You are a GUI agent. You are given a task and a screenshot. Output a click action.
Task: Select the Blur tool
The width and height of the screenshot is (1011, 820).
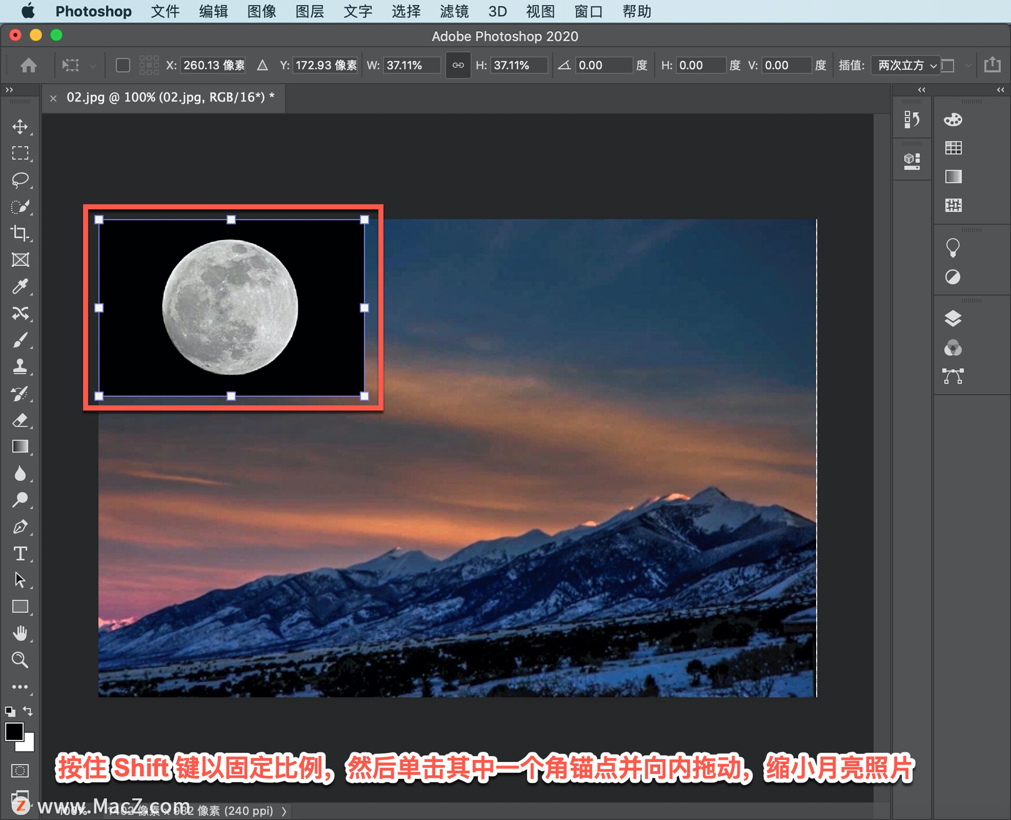click(x=20, y=473)
